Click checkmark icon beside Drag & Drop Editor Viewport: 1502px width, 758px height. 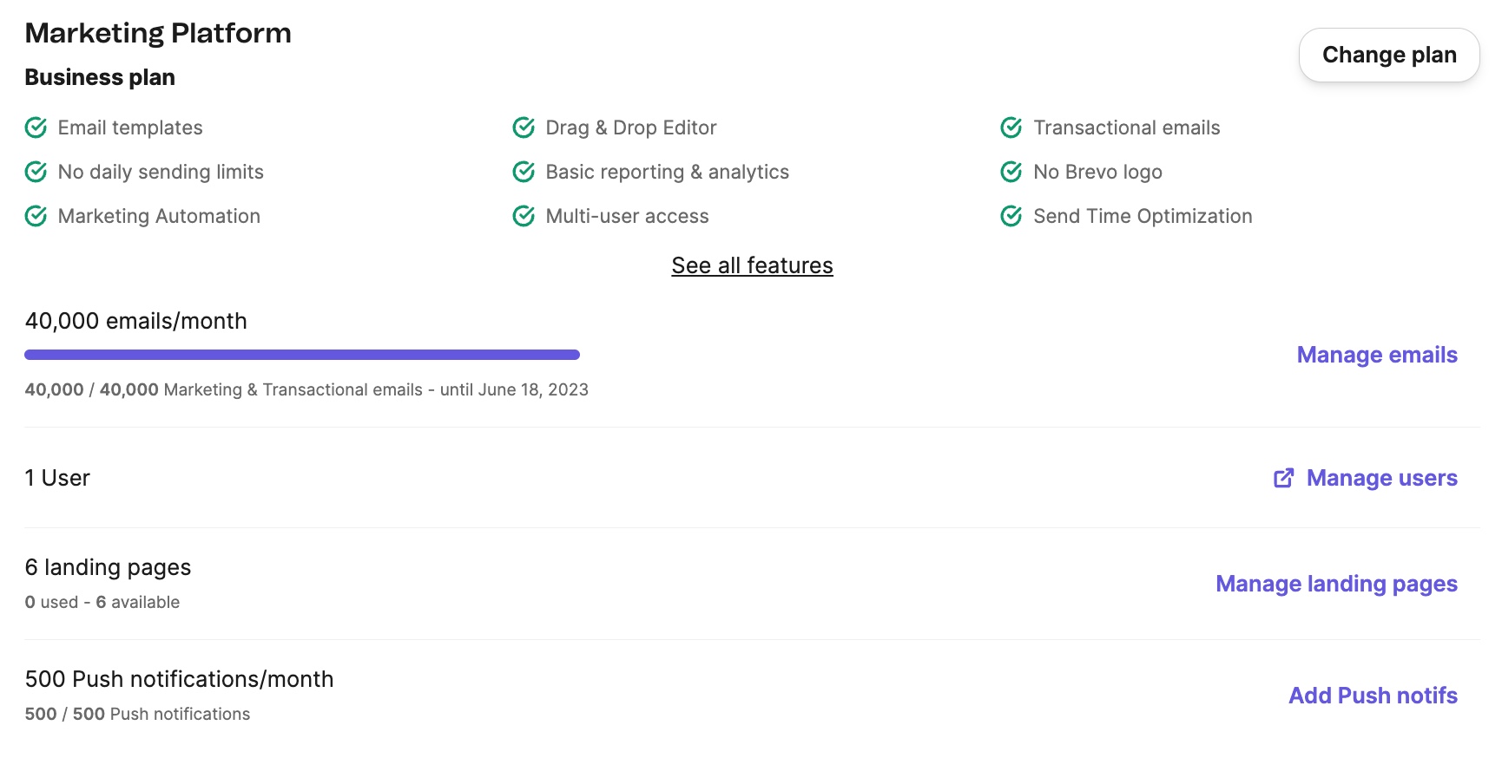point(524,127)
